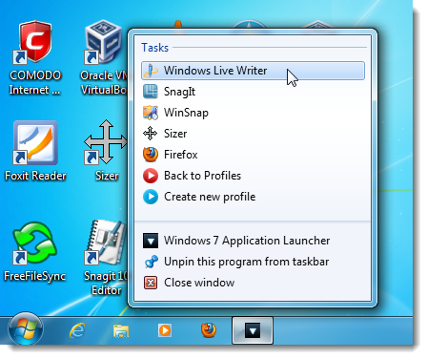Screen dimensions: 427x359
Task: Launch Firefox from the jump list
Action: pyautogui.click(x=253, y=155)
